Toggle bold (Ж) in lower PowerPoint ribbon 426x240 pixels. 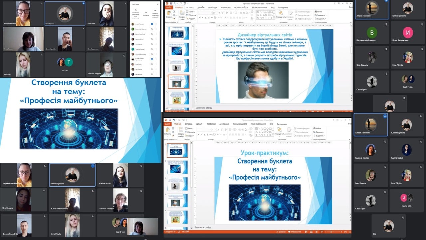coord(198,134)
